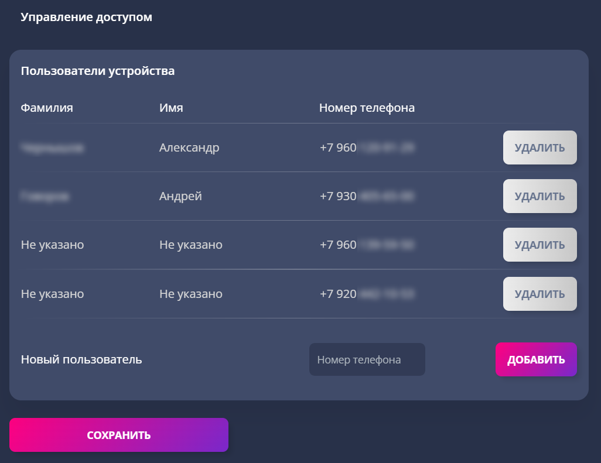The height and width of the screenshot is (463, 601).
Task: Click Андрей's +7 930 phone number
Action: tap(367, 196)
